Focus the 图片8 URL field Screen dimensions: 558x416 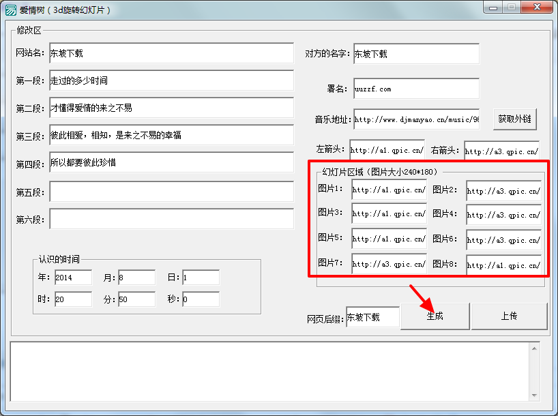point(504,265)
